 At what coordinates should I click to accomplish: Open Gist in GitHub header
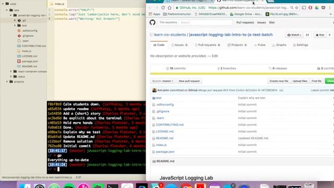click(271, 22)
